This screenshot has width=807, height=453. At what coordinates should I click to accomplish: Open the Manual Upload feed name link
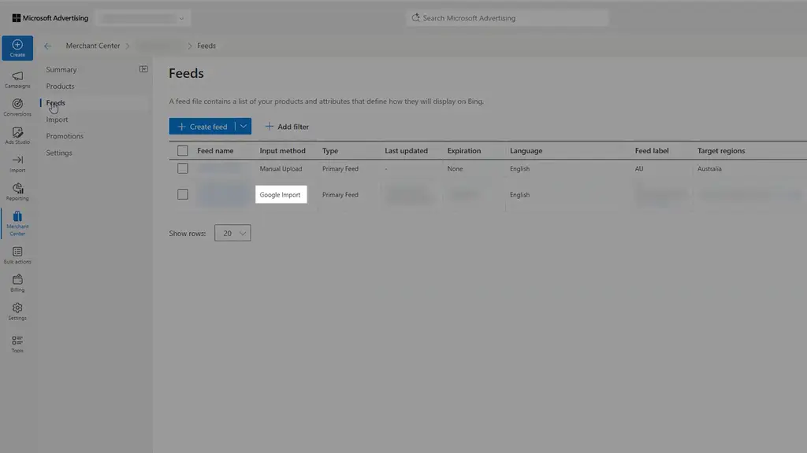pyautogui.click(x=219, y=168)
